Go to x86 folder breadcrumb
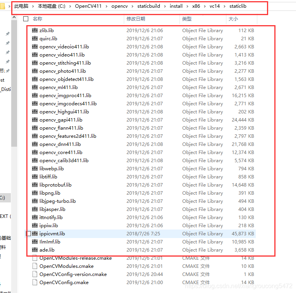The width and height of the screenshot is (296, 293). (196, 6)
